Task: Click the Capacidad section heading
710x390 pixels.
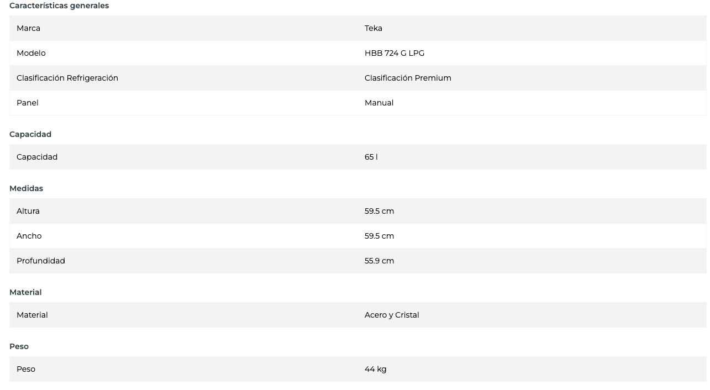Action: 30,134
